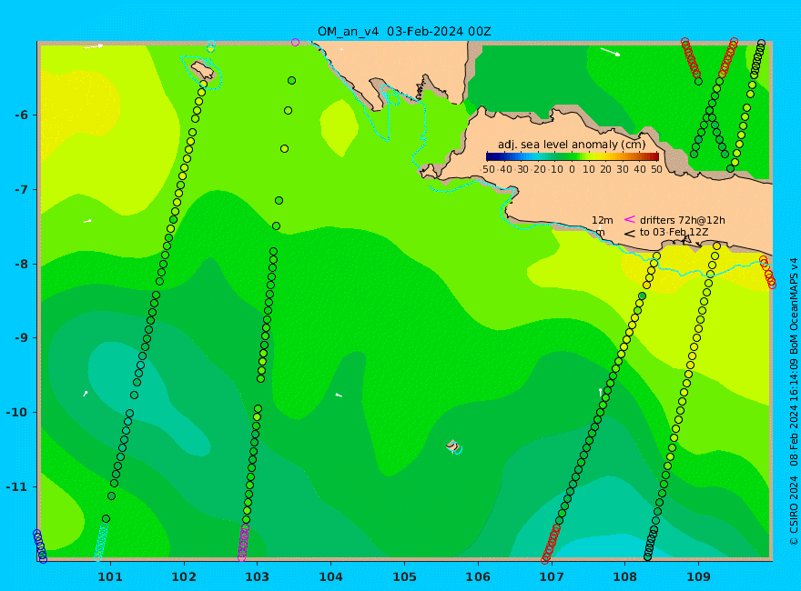
Task: Click the small island near 105.6E, 10.5S
Action: point(452,446)
